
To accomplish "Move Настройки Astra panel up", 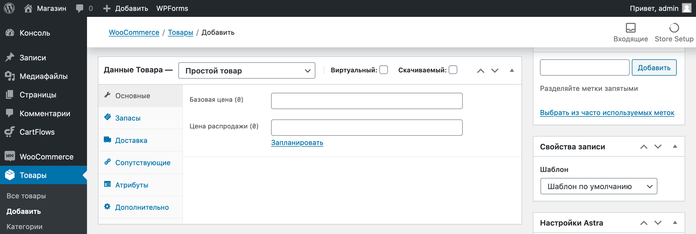I will click(x=644, y=223).
